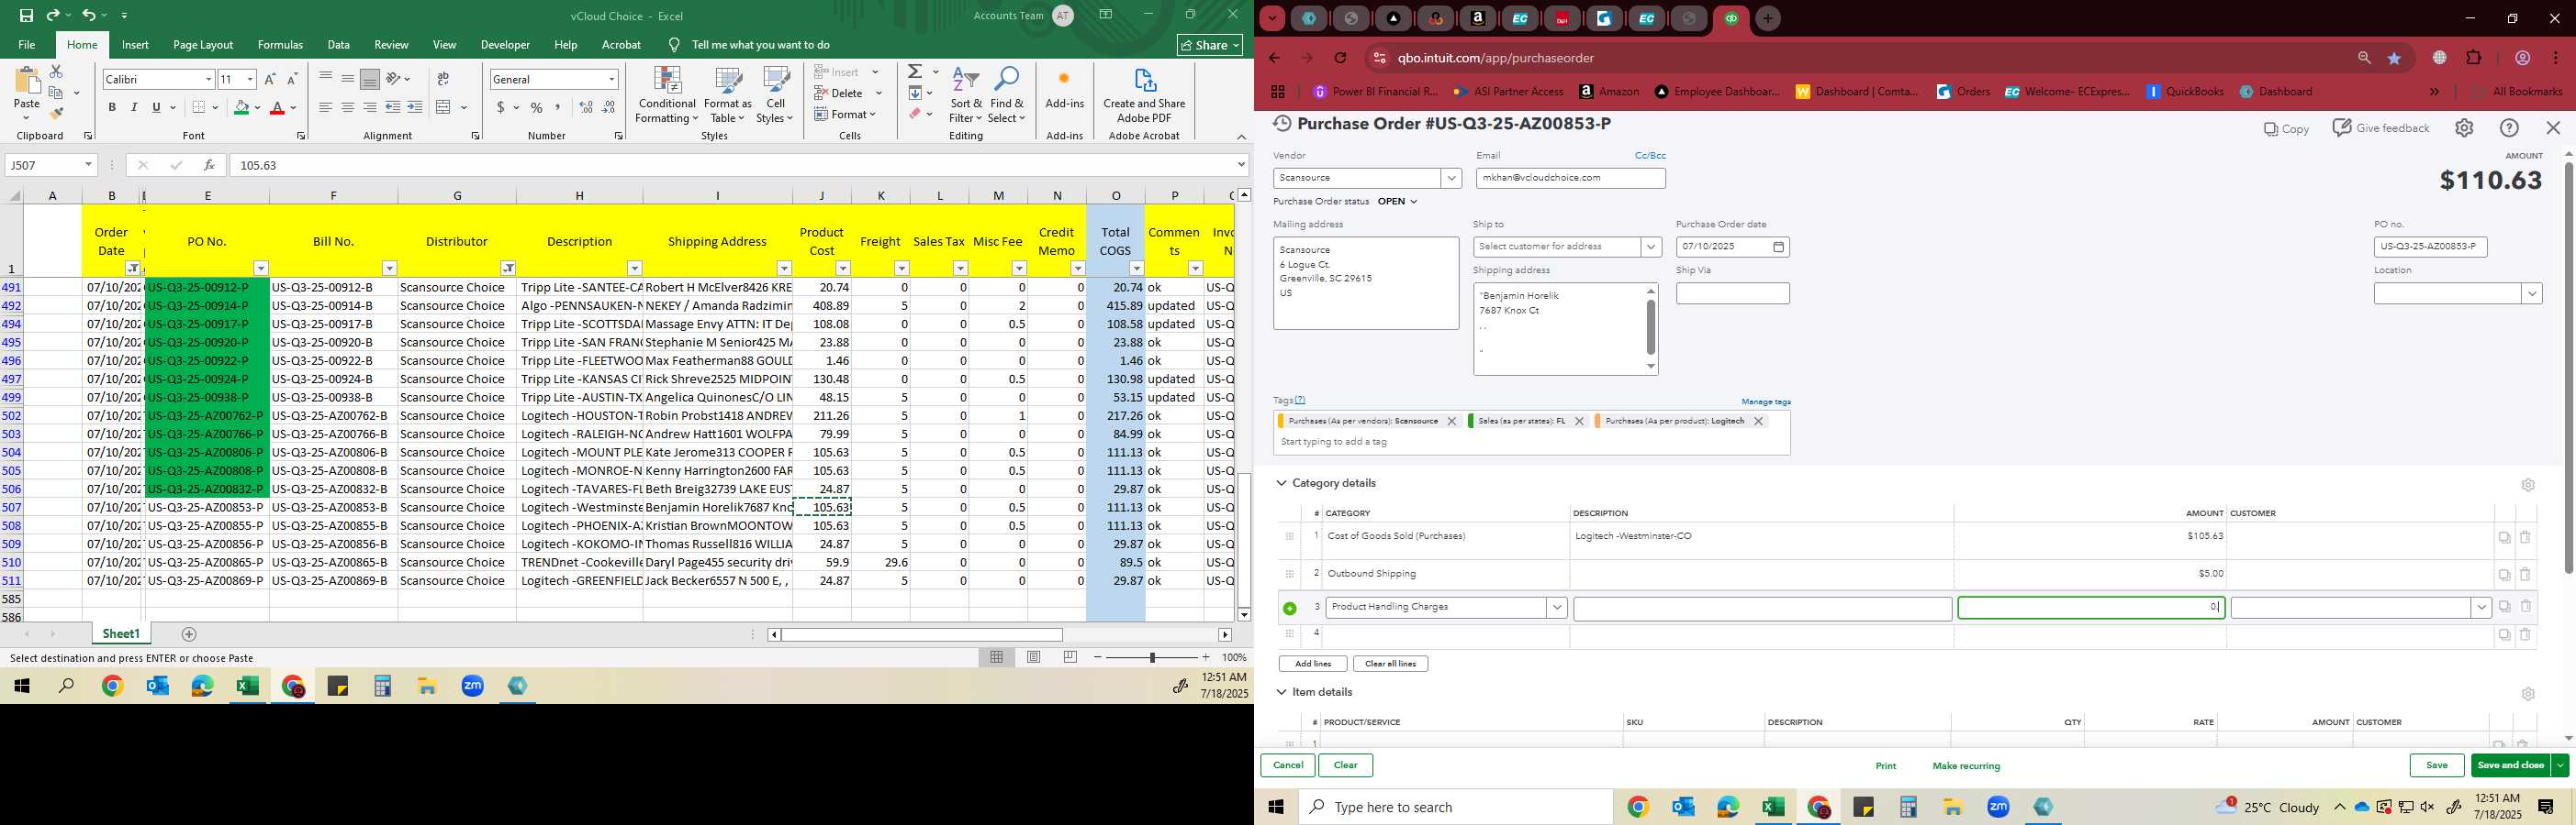This screenshot has width=2576, height=825.
Task: Click the Cc/Bcc link
Action: click(1650, 156)
